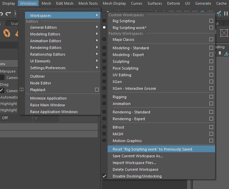Choose Minimize Application

[63, 98]
